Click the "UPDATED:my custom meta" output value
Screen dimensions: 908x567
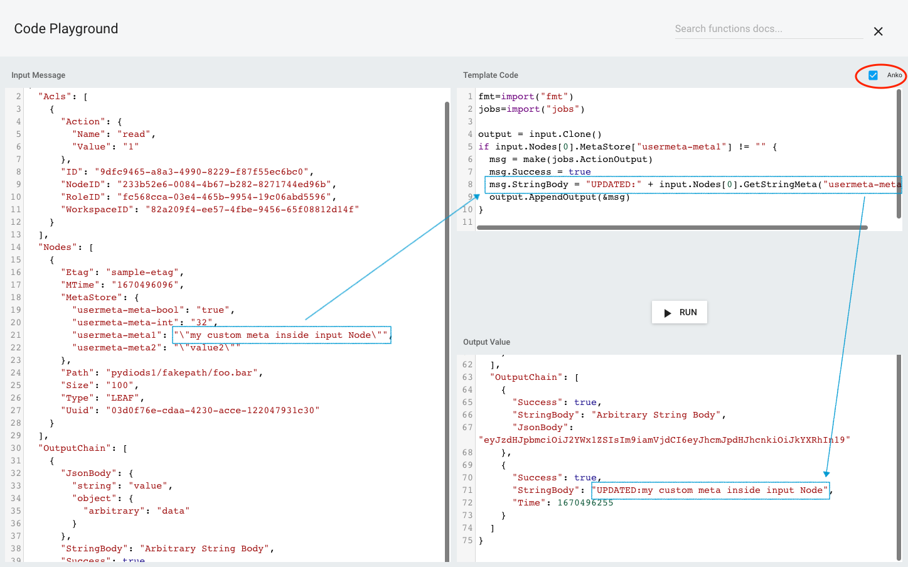[710, 490]
